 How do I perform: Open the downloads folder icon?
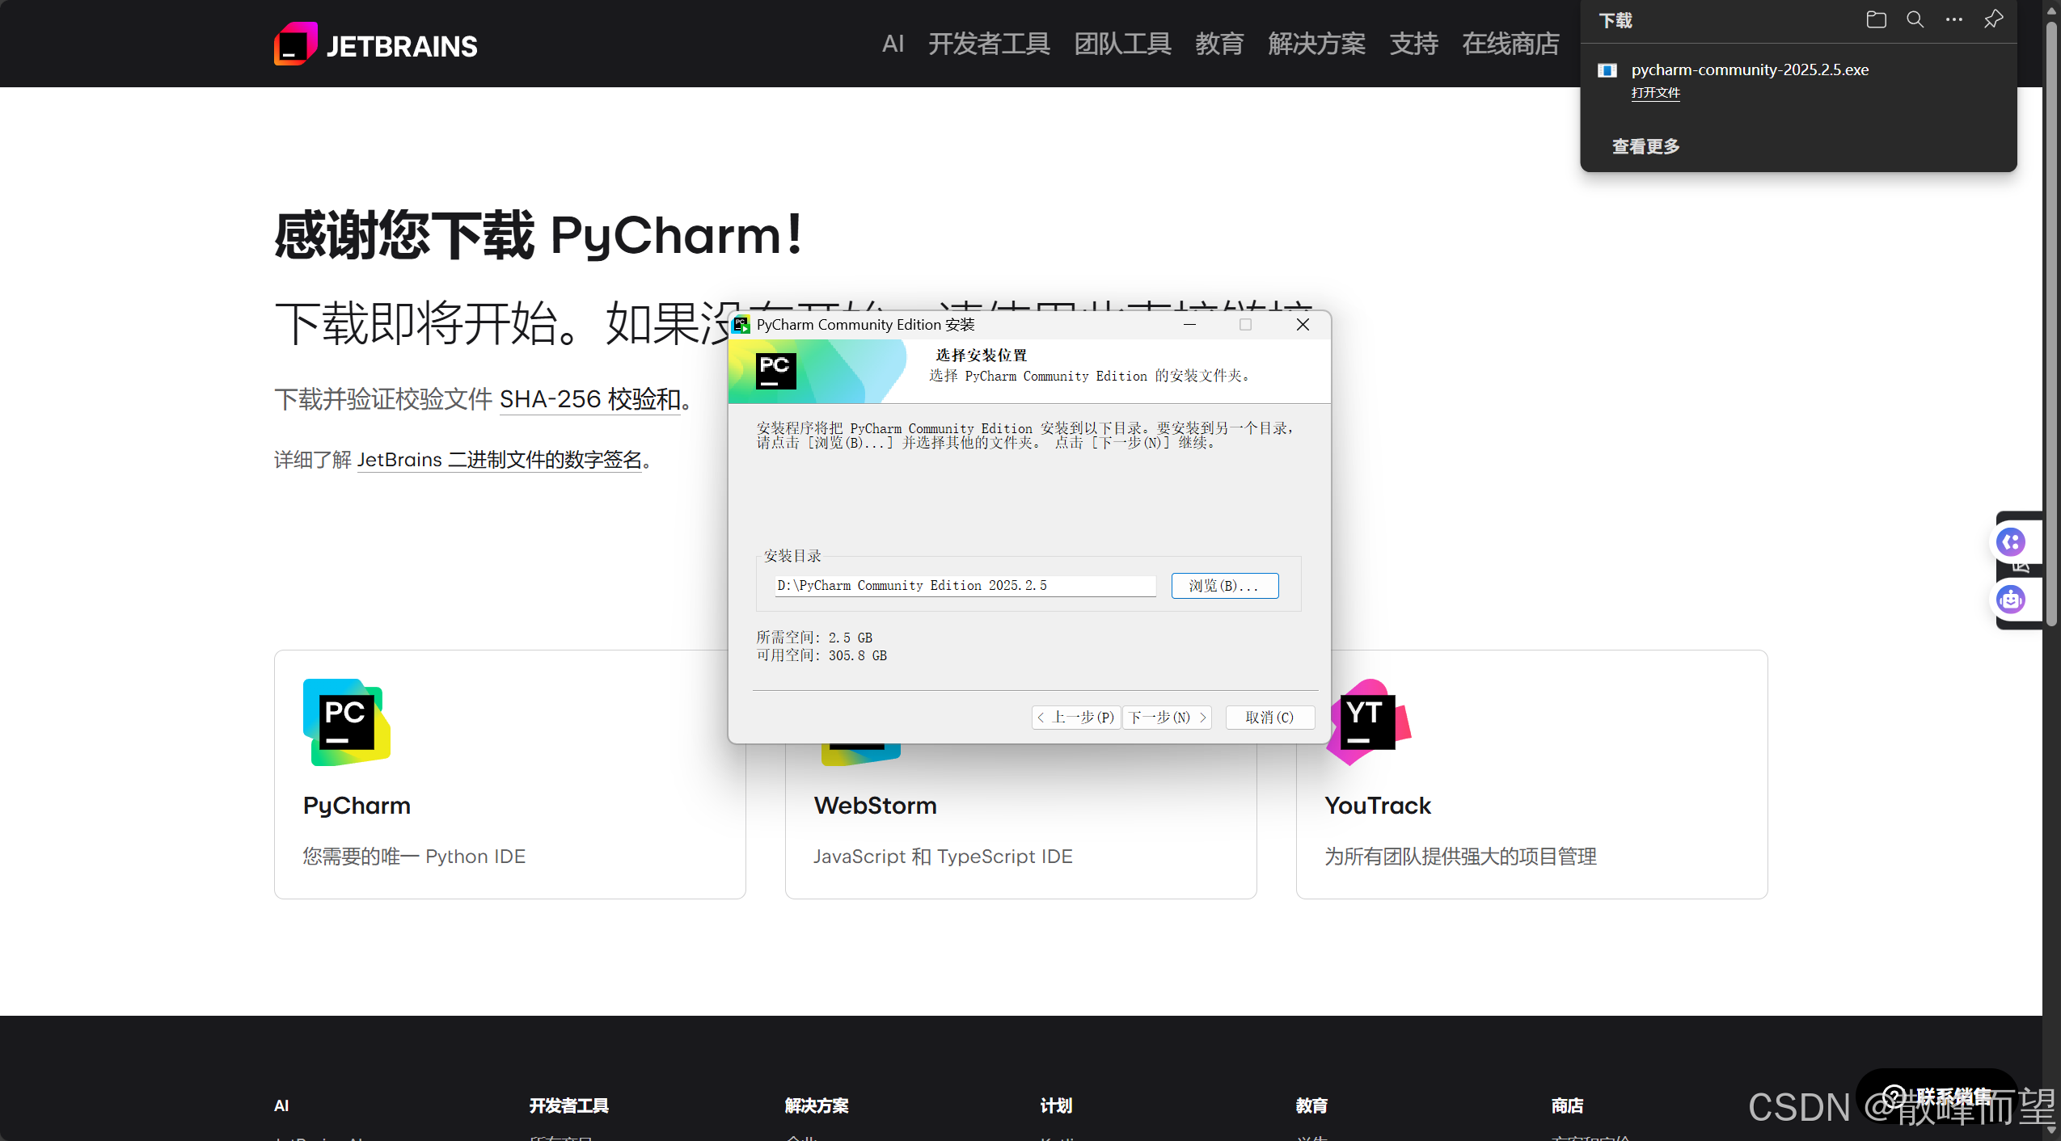point(1876,19)
